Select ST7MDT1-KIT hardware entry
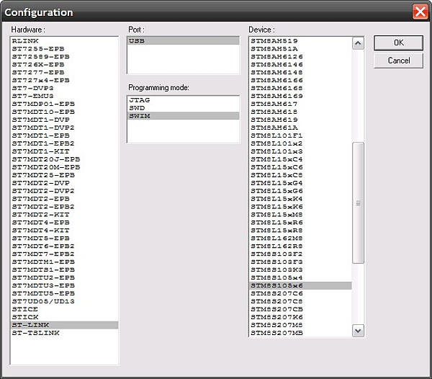Image resolution: width=432 pixels, height=379 pixels. click(x=65, y=151)
